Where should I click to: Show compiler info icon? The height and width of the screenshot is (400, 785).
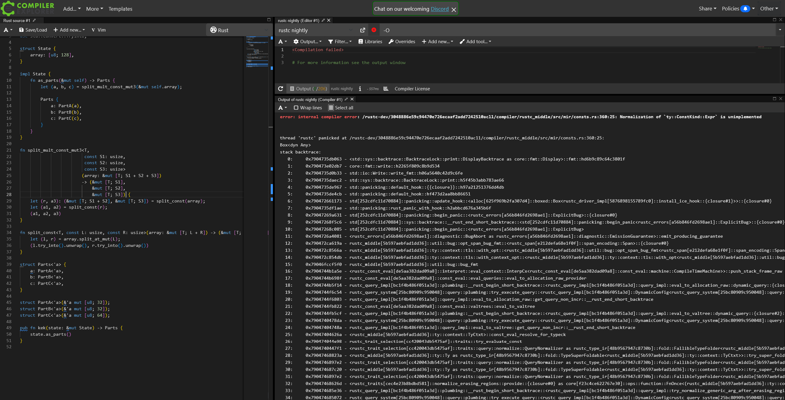point(360,89)
